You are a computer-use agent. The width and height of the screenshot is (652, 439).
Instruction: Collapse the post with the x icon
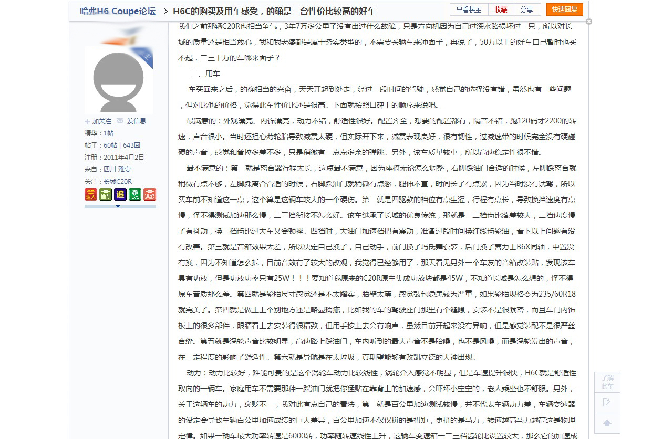[588, 21]
